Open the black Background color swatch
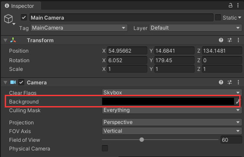This screenshot has height=157, width=244. [x=168, y=101]
